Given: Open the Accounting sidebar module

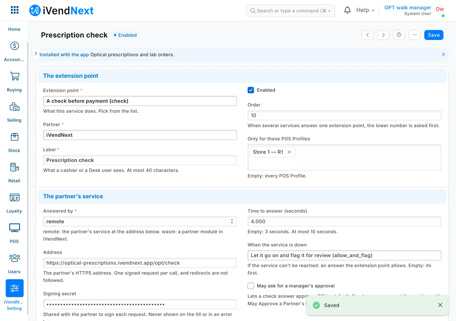Looking at the screenshot, I should [x=14, y=51].
